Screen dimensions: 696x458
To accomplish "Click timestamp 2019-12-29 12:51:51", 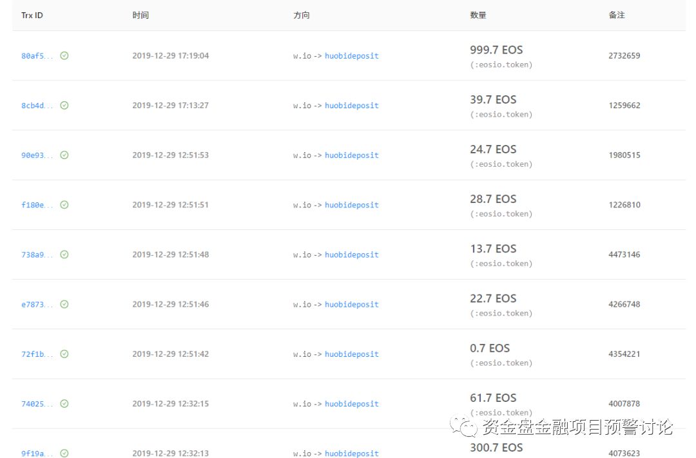I will tap(170, 205).
